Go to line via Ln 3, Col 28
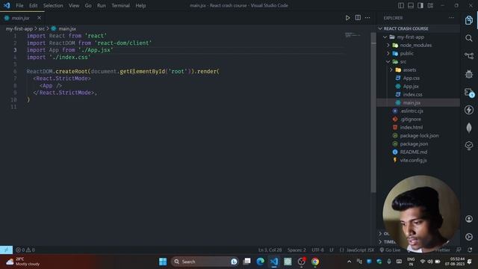This screenshot has height=269, width=478. tap(270, 250)
